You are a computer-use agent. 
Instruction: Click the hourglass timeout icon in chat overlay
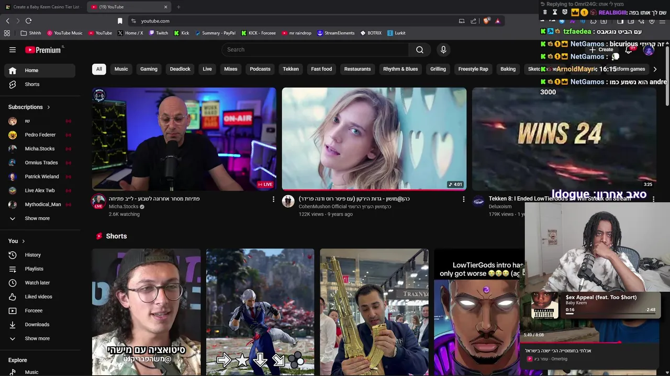pyautogui.click(x=555, y=12)
